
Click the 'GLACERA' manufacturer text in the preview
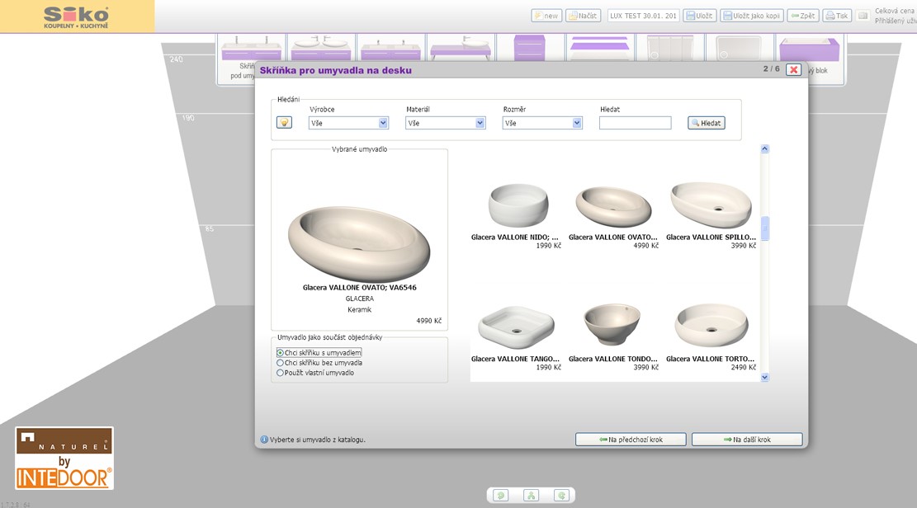[360, 299]
